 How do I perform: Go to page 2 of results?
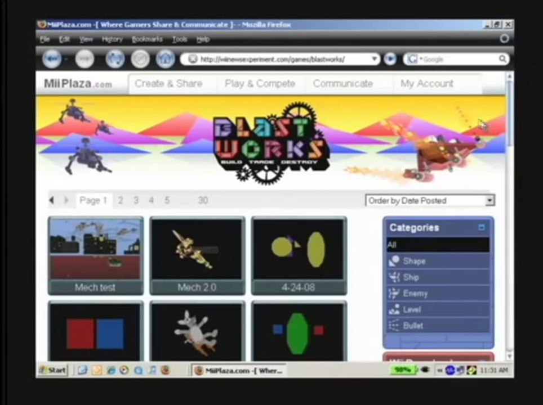tap(120, 200)
